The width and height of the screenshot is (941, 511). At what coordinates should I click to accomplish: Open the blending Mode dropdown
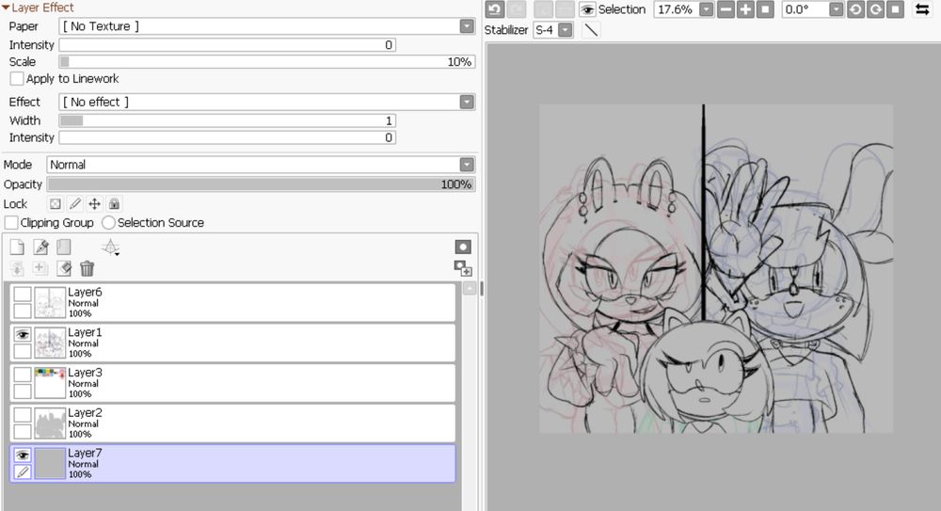tap(467, 165)
